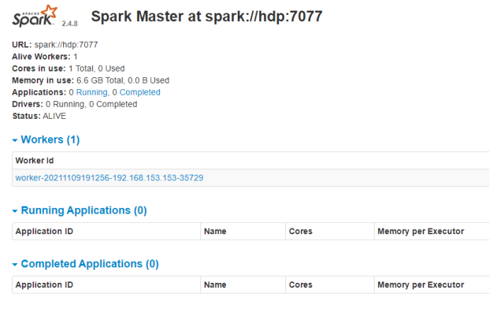Click Cores header in Completed Applications table

[x=301, y=285]
